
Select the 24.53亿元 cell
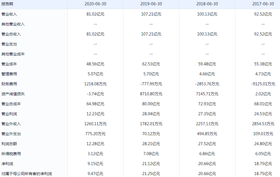[x=263, y=114]
